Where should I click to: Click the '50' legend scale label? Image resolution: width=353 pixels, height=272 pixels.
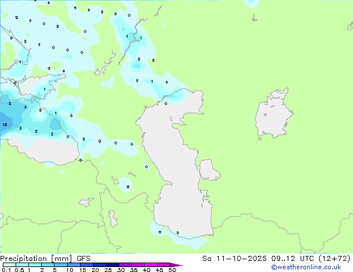pos(173,270)
